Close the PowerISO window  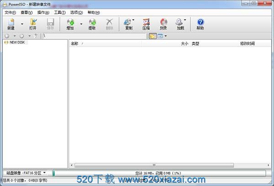click(265, 3)
